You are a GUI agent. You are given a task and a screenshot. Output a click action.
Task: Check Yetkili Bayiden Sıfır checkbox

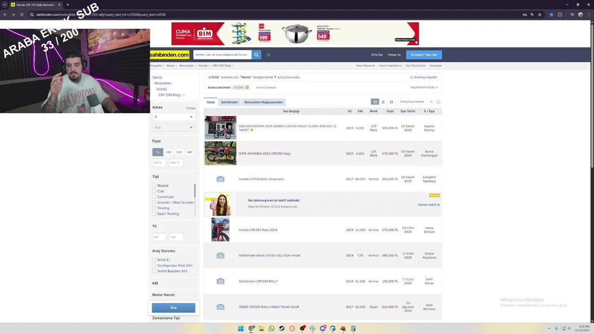[154, 271]
